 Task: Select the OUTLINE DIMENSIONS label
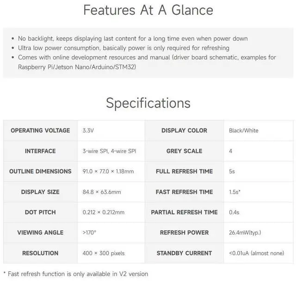coord(40,172)
